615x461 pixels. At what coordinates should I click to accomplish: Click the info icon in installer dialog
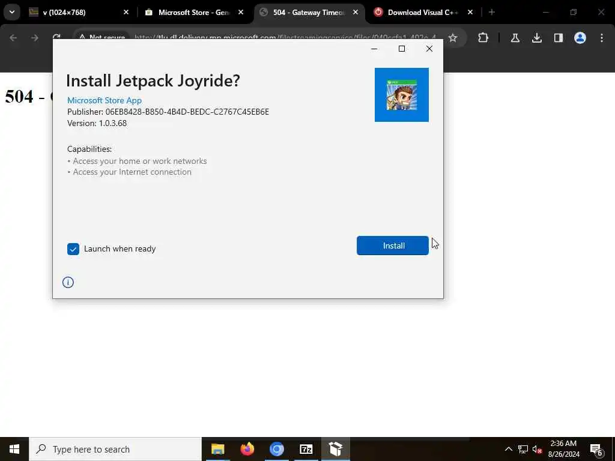point(68,282)
